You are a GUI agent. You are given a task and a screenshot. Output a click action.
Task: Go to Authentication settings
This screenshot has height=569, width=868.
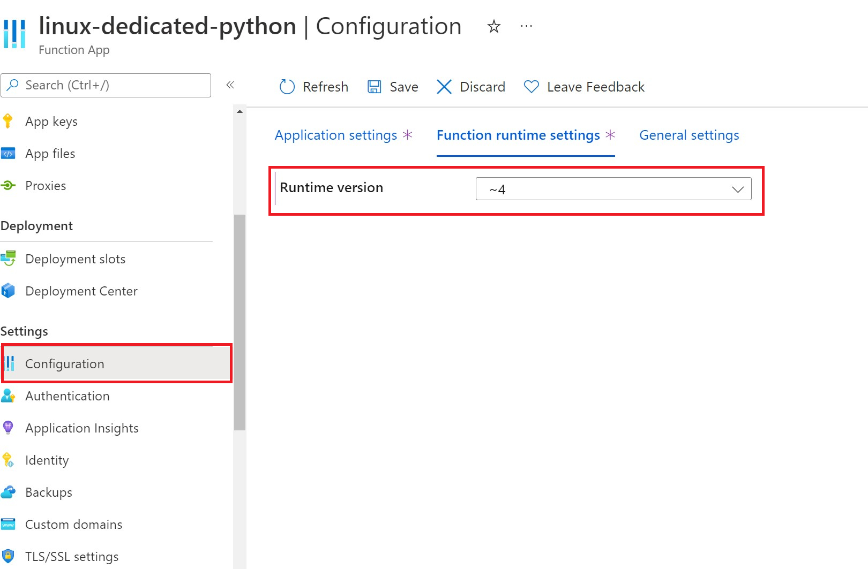coord(67,396)
